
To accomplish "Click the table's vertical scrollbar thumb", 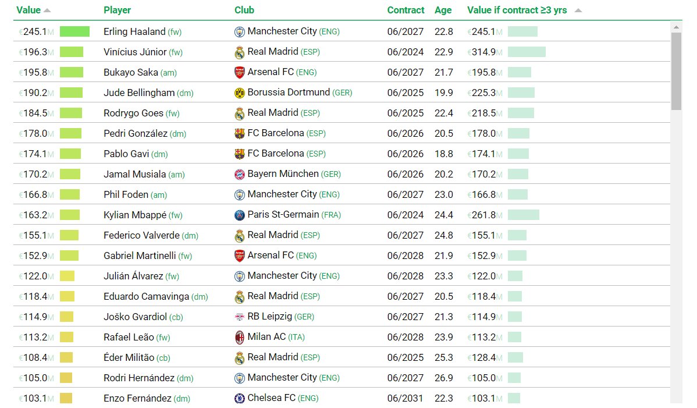I will (x=676, y=71).
